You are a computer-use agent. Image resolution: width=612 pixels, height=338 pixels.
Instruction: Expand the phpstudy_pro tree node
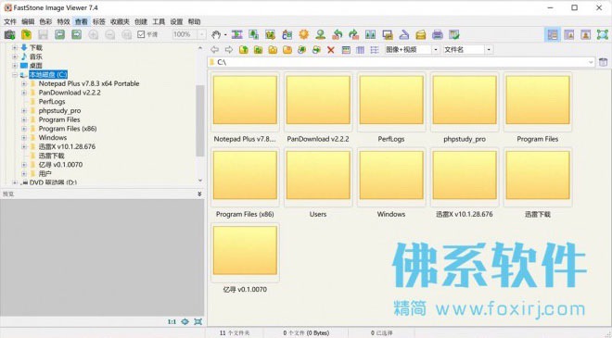pyautogui.click(x=24, y=111)
